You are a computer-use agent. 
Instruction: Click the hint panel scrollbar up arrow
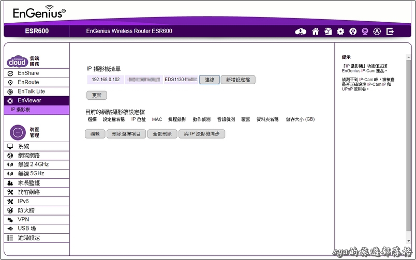coord(409,57)
